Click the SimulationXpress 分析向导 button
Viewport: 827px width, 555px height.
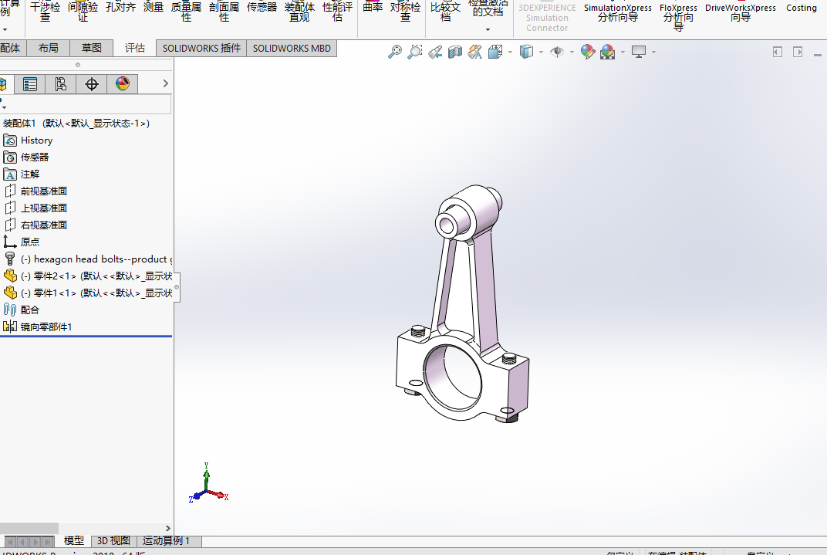coord(618,12)
